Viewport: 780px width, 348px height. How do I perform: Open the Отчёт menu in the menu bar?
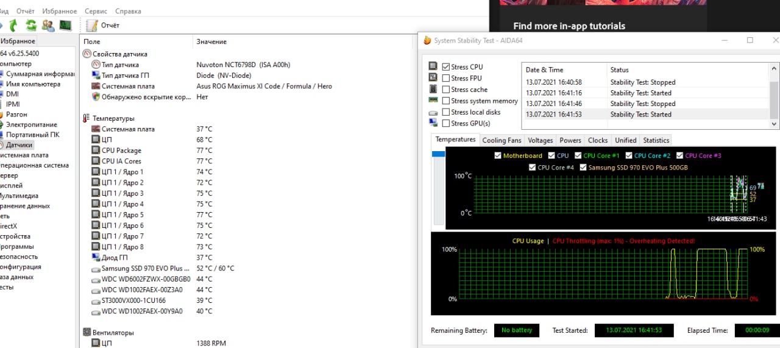point(26,11)
